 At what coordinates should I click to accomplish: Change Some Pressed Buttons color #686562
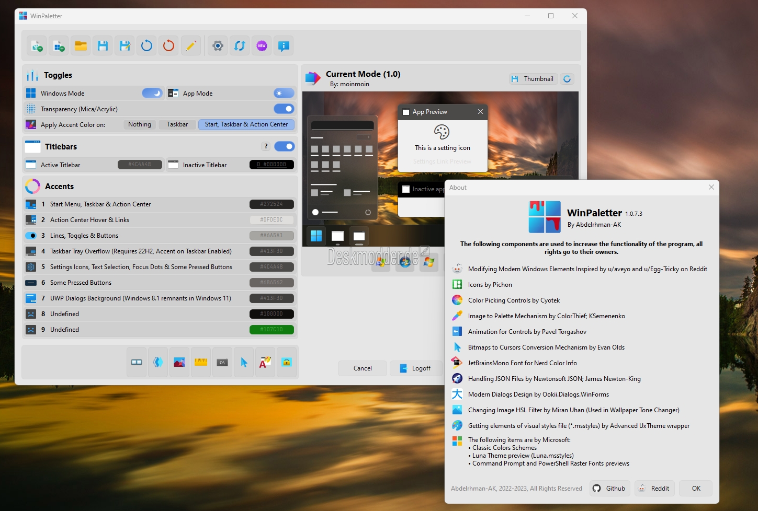coord(271,283)
